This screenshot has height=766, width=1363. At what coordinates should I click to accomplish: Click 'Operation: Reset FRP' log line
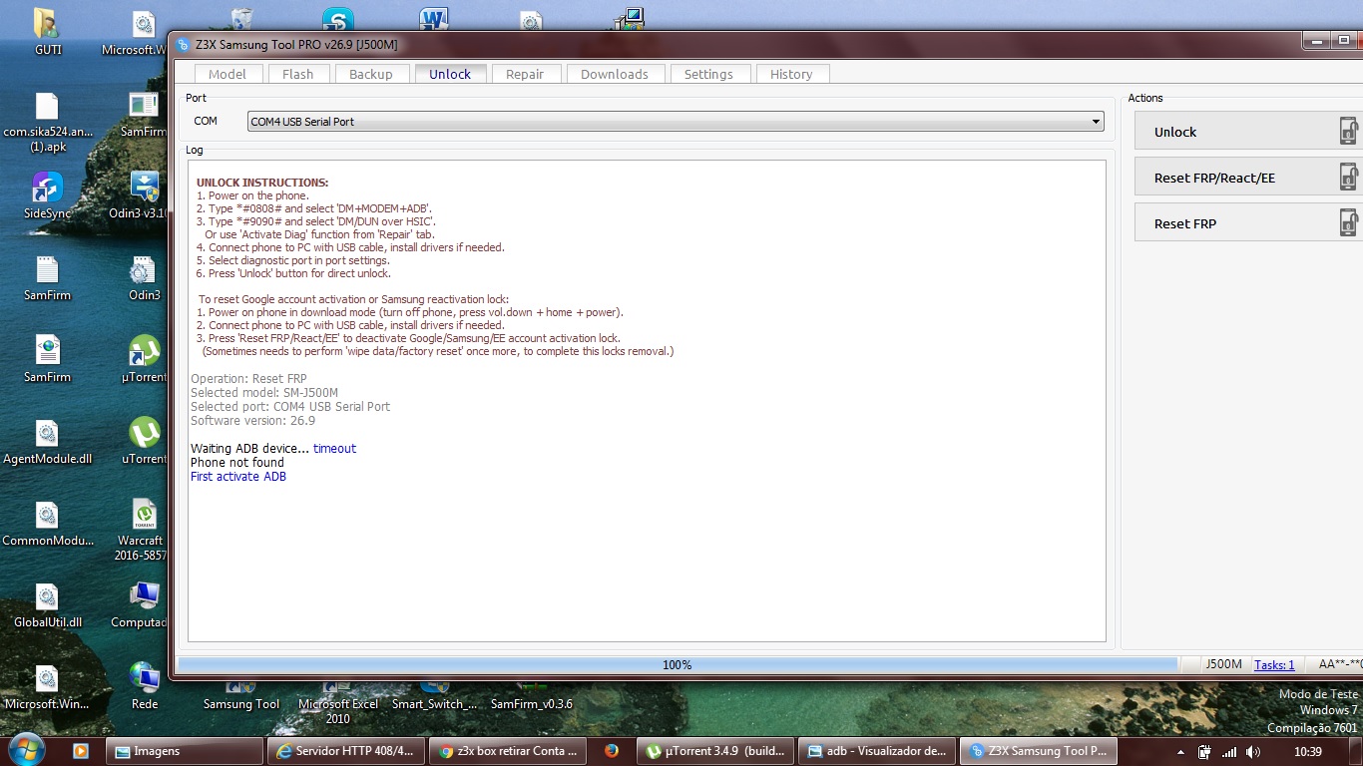(x=248, y=379)
